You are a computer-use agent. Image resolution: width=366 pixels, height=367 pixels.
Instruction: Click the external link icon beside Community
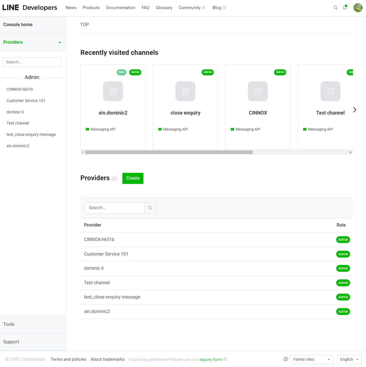204,8
